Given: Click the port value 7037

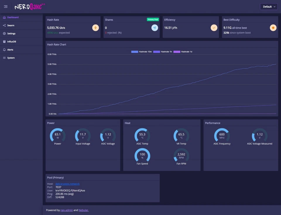Looking at the screenshot, I should (x=58, y=187).
